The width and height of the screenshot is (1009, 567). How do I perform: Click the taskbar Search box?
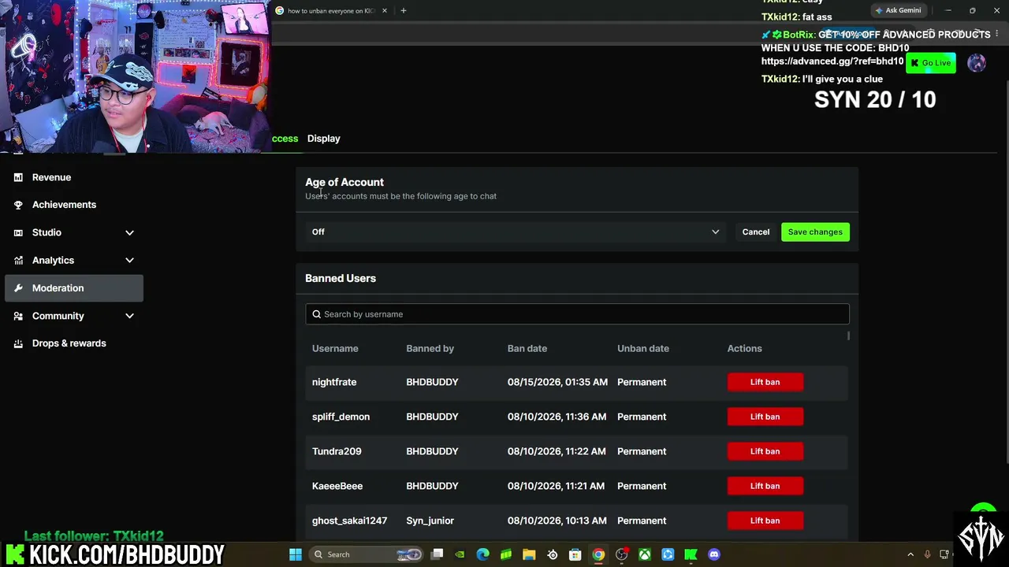point(367,554)
